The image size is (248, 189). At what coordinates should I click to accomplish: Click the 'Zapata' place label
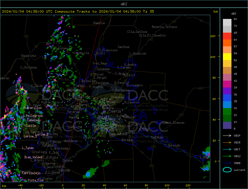click(x=68, y=161)
